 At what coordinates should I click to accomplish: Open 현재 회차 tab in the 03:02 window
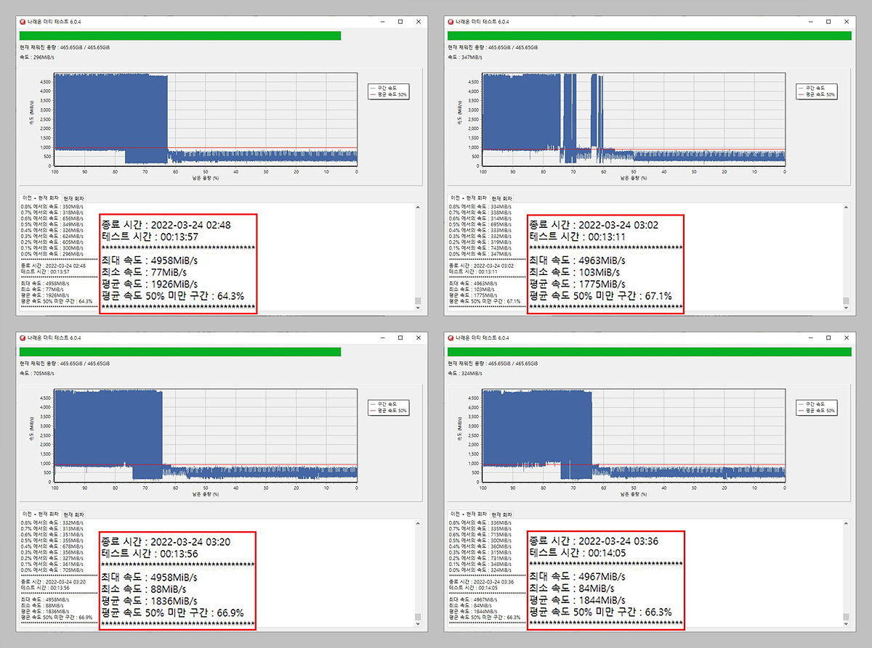(502, 198)
